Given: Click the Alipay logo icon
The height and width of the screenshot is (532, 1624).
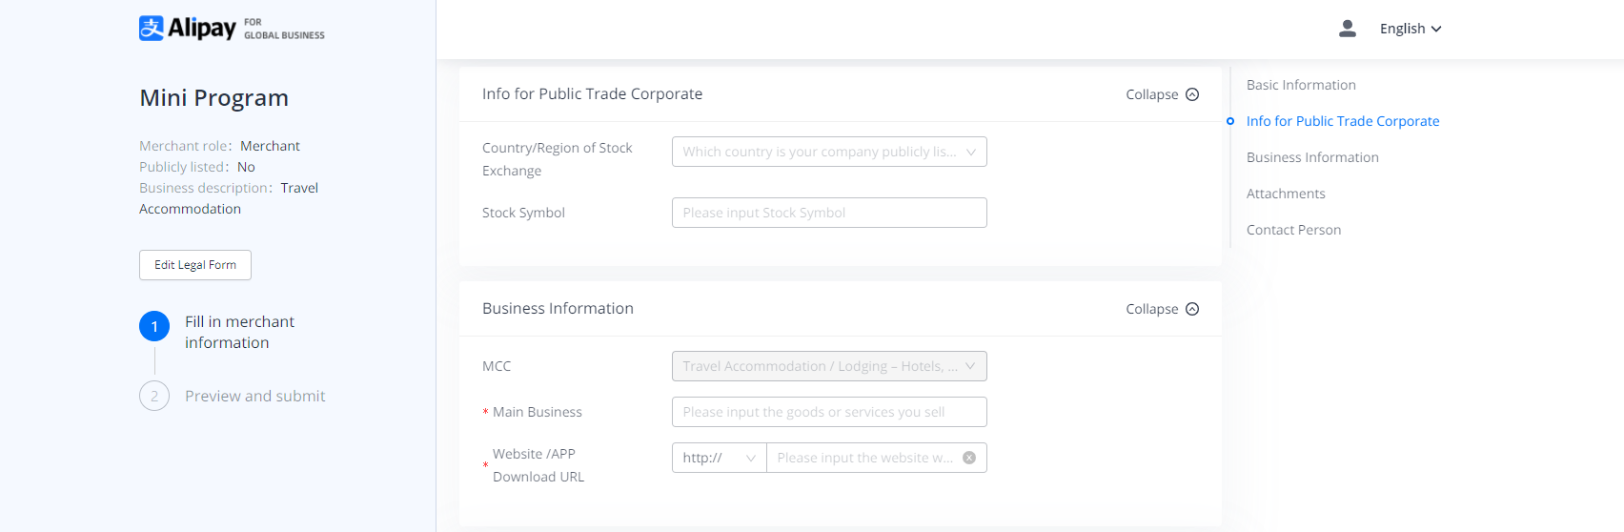Looking at the screenshot, I should point(152,28).
